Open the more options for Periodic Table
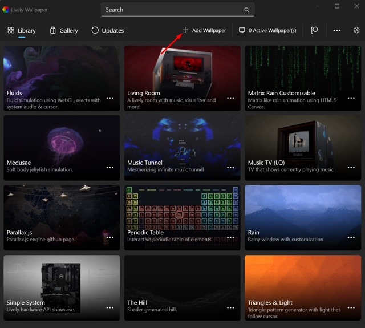365x328 pixels. click(230, 237)
